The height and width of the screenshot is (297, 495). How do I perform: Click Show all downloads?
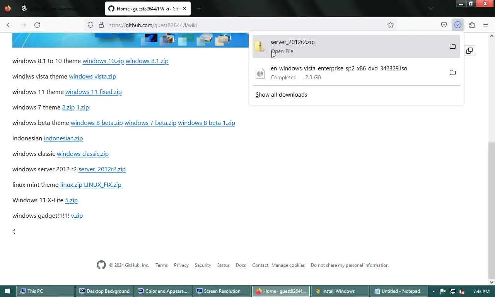point(281,95)
